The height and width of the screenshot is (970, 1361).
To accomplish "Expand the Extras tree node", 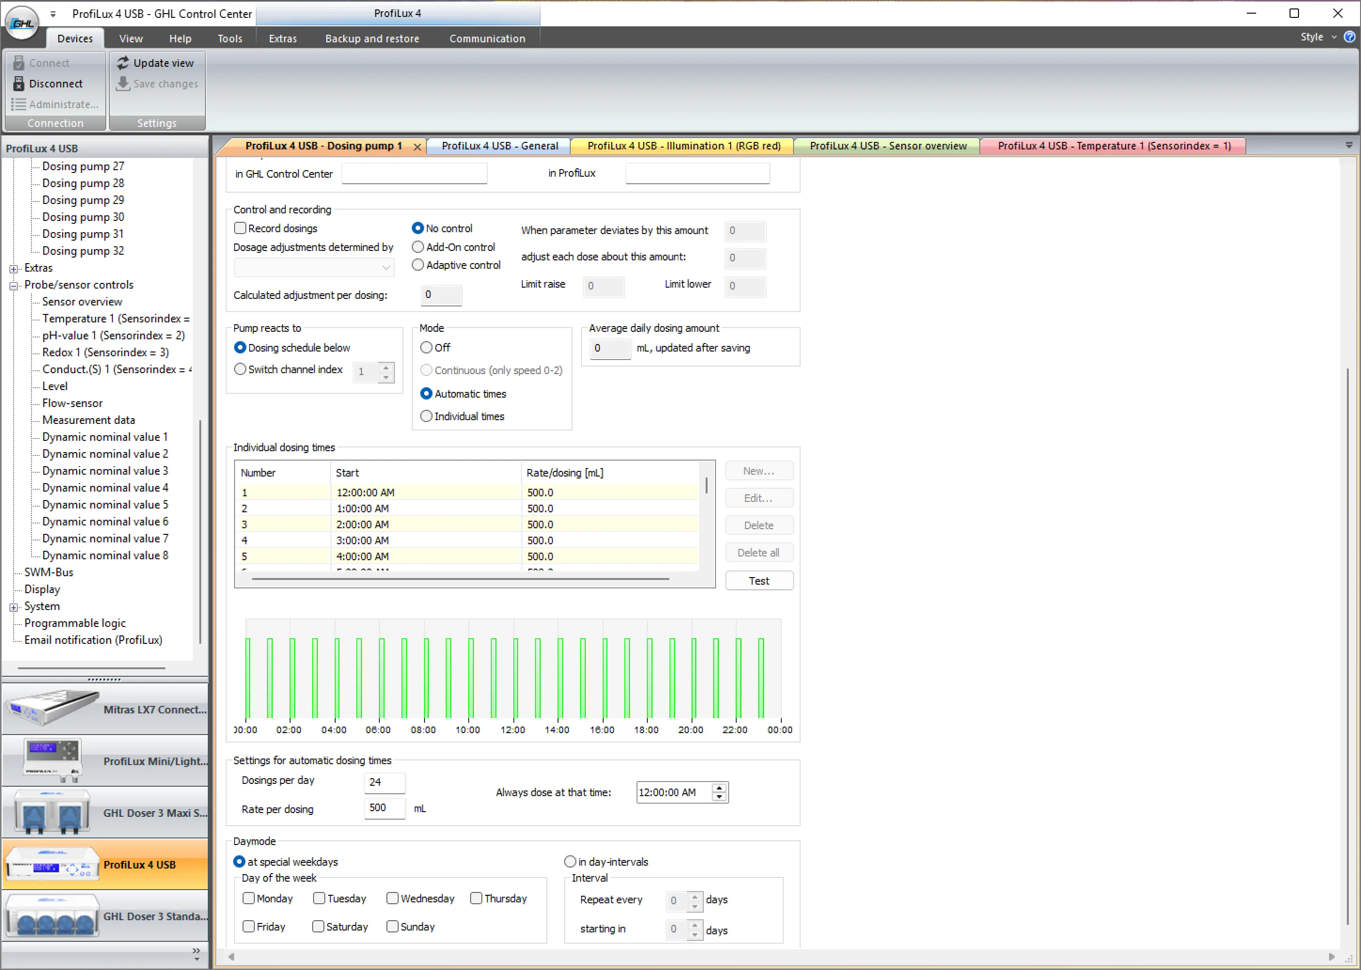I will (14, 269).
